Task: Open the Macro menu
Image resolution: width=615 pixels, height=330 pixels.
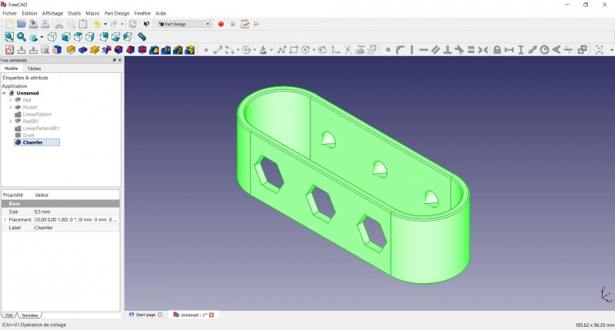Action: pyautogui.click(x=92, y=13)
